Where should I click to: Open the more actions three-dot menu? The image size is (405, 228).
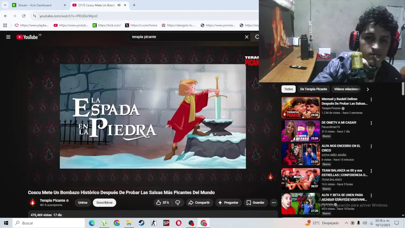(274, 203)
